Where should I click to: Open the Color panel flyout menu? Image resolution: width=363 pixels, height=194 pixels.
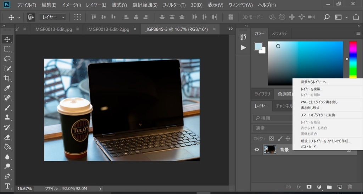tap(358, 34)
